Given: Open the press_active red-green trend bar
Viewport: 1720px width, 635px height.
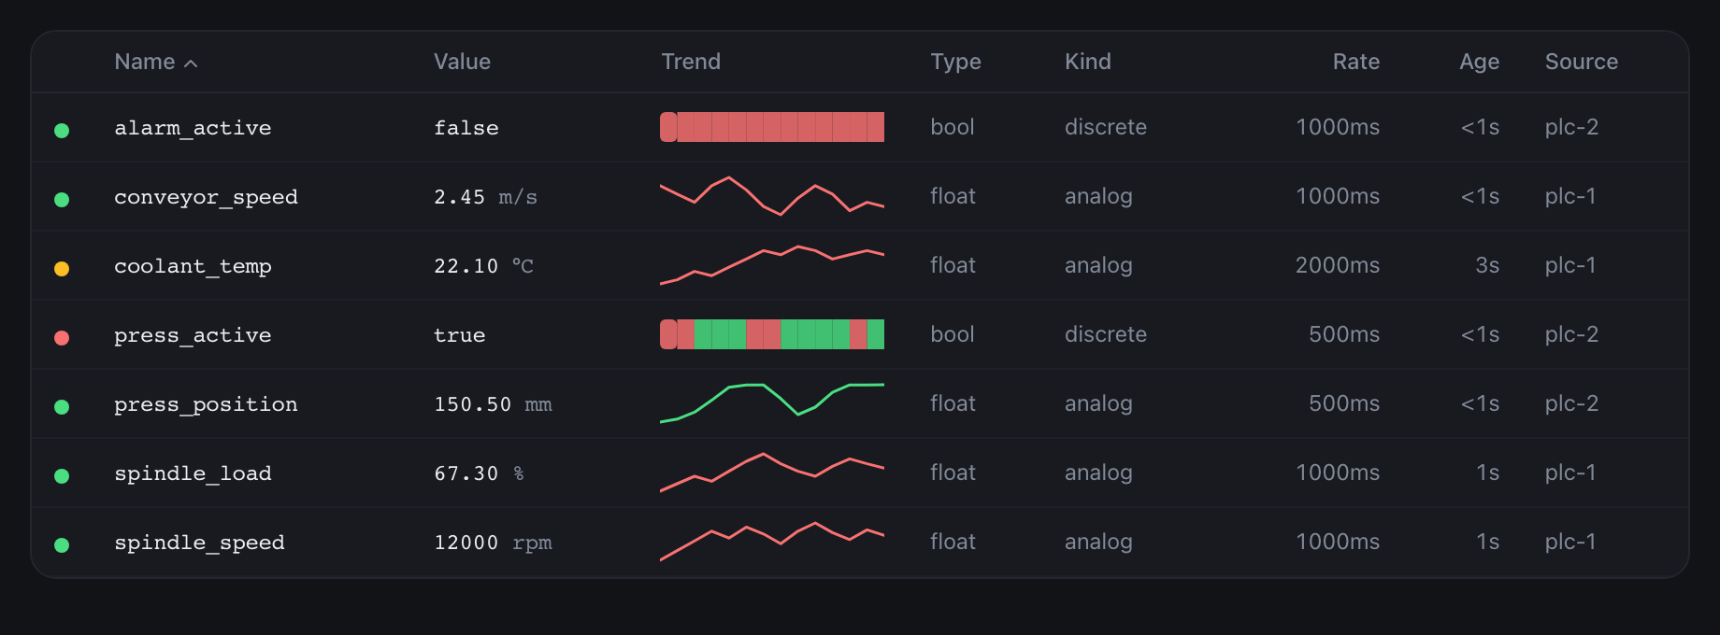Looking at the screenshot, I should (772, 334).
